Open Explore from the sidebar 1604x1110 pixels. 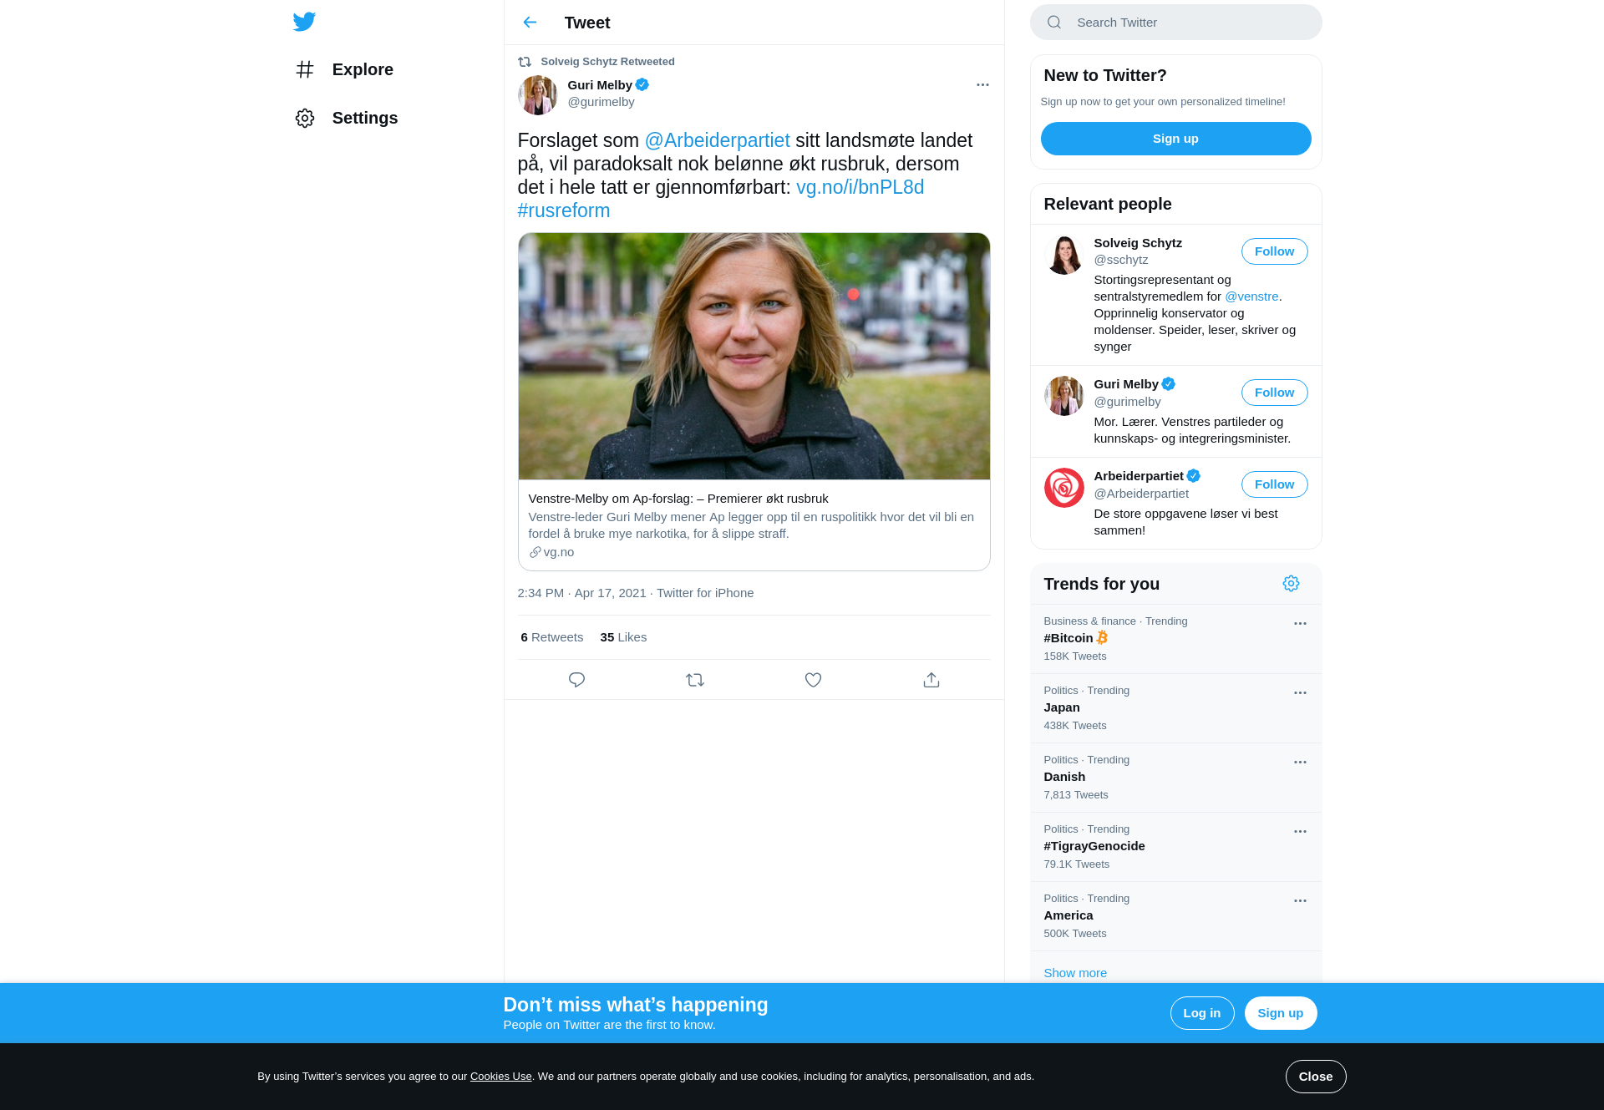(344, 69)
